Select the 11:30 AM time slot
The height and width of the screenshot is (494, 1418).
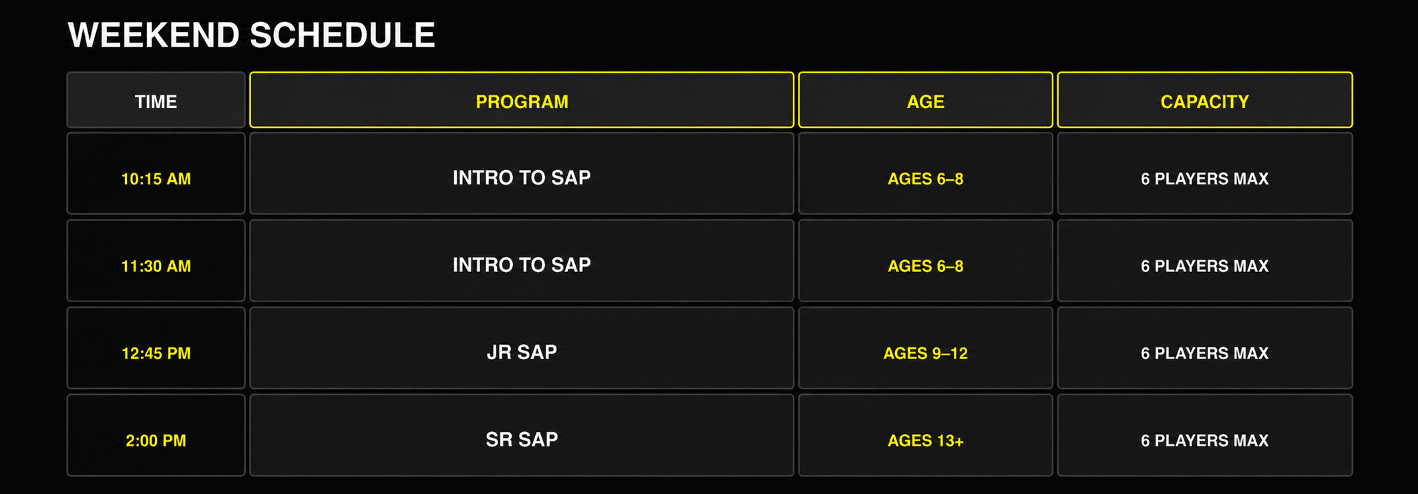point(156,261)
